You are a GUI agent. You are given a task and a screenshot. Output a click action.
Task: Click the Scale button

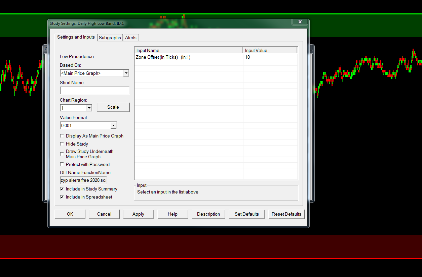coord(113,107)
